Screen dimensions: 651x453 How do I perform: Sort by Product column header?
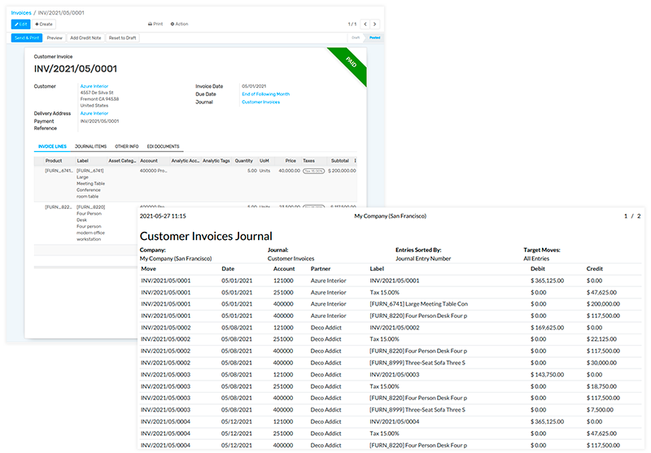tap(54, 160)
